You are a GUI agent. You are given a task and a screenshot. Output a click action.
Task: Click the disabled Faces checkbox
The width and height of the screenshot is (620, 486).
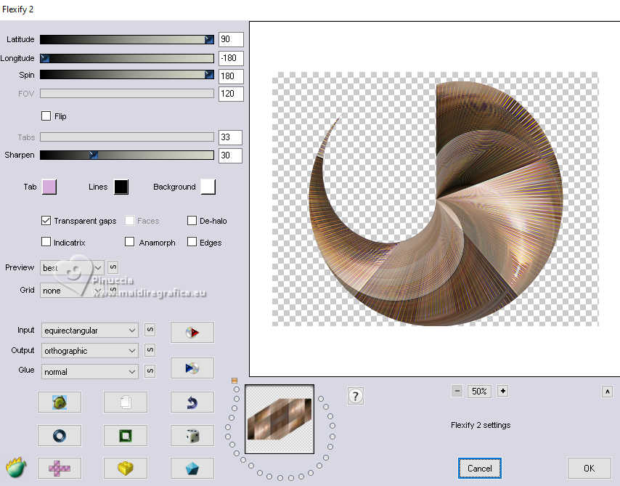click(129, 220)
